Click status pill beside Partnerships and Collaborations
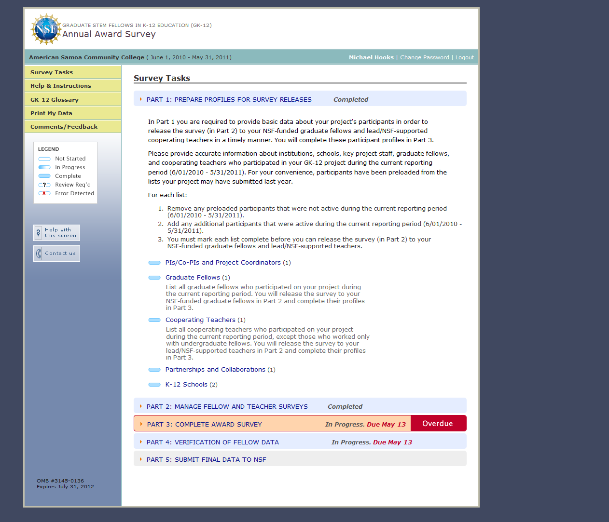 154,370
